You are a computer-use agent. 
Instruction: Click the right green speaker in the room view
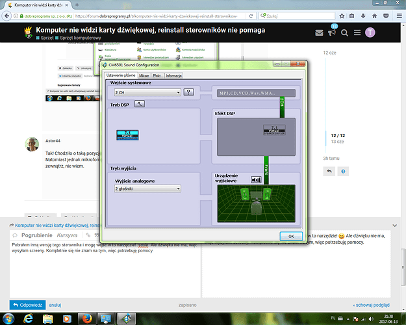click(x=267, y=194)
